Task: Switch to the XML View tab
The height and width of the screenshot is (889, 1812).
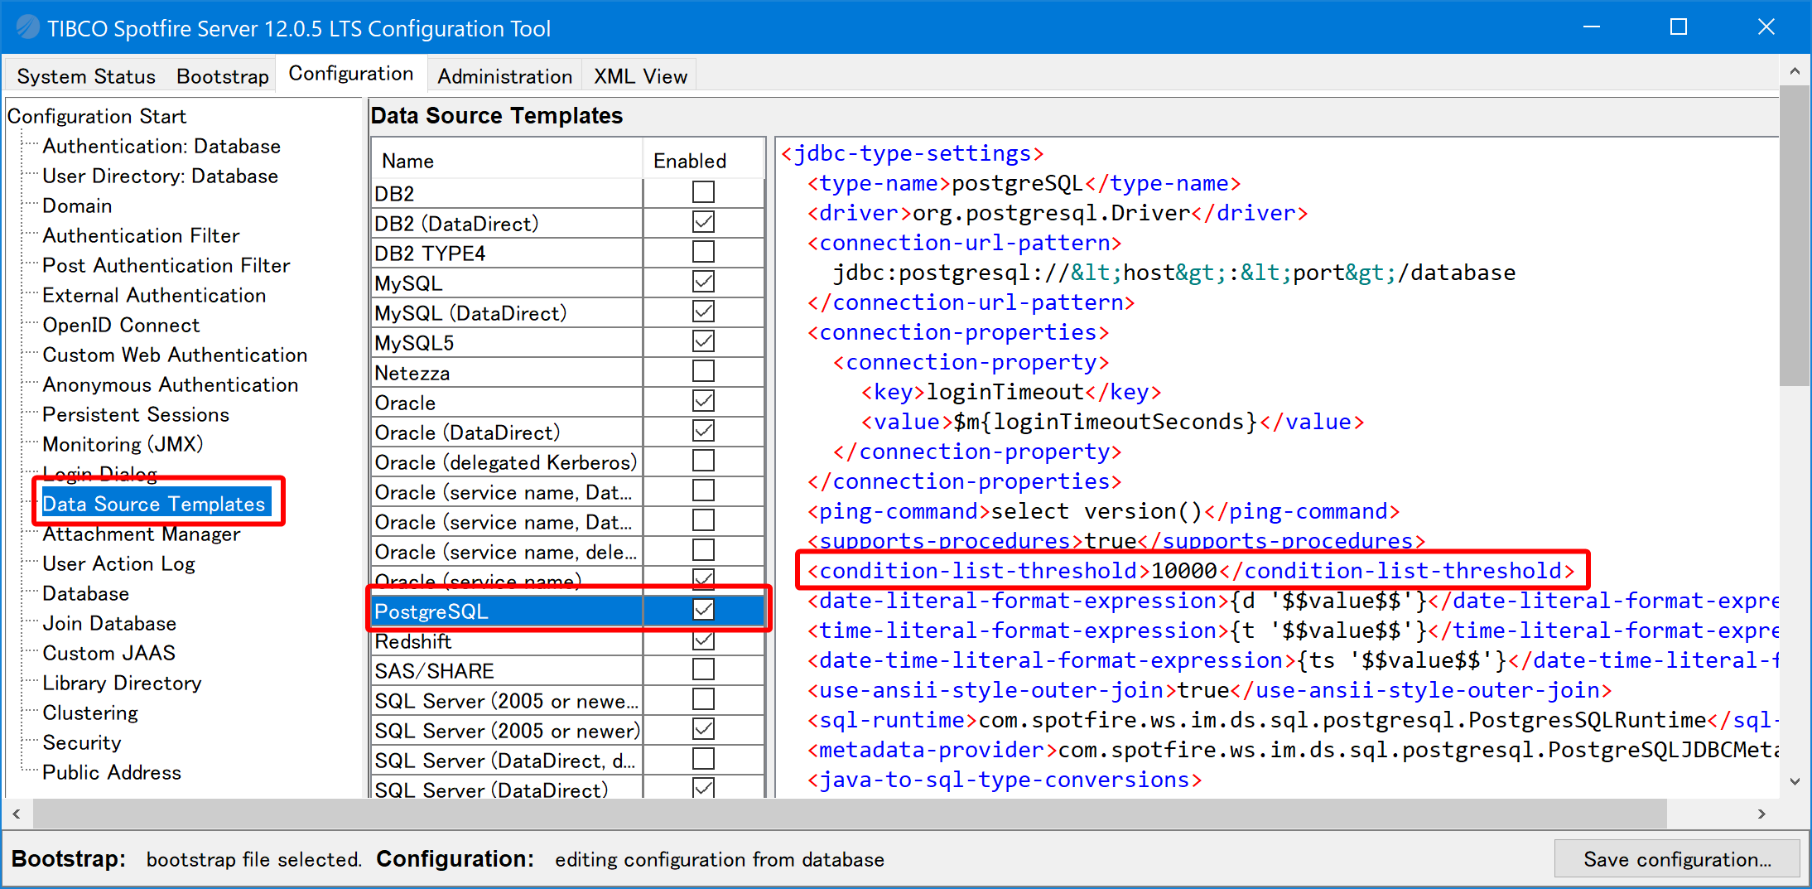Action: (640, 76)
